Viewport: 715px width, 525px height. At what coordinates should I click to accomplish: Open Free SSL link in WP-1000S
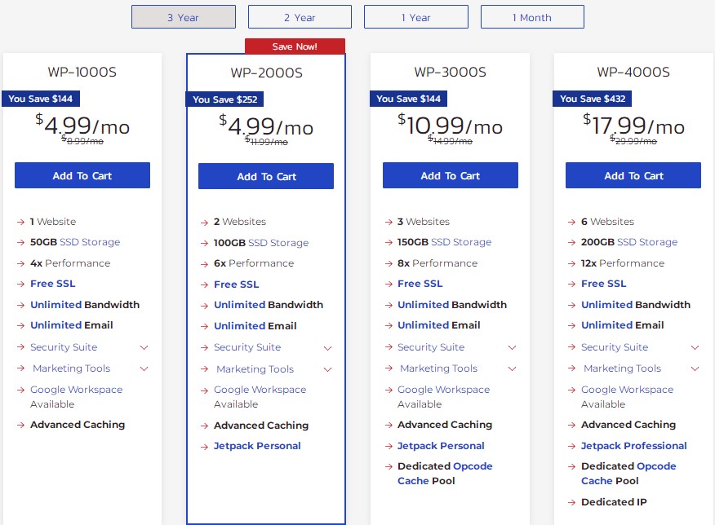pyautogui.click(x=53, y=284)
